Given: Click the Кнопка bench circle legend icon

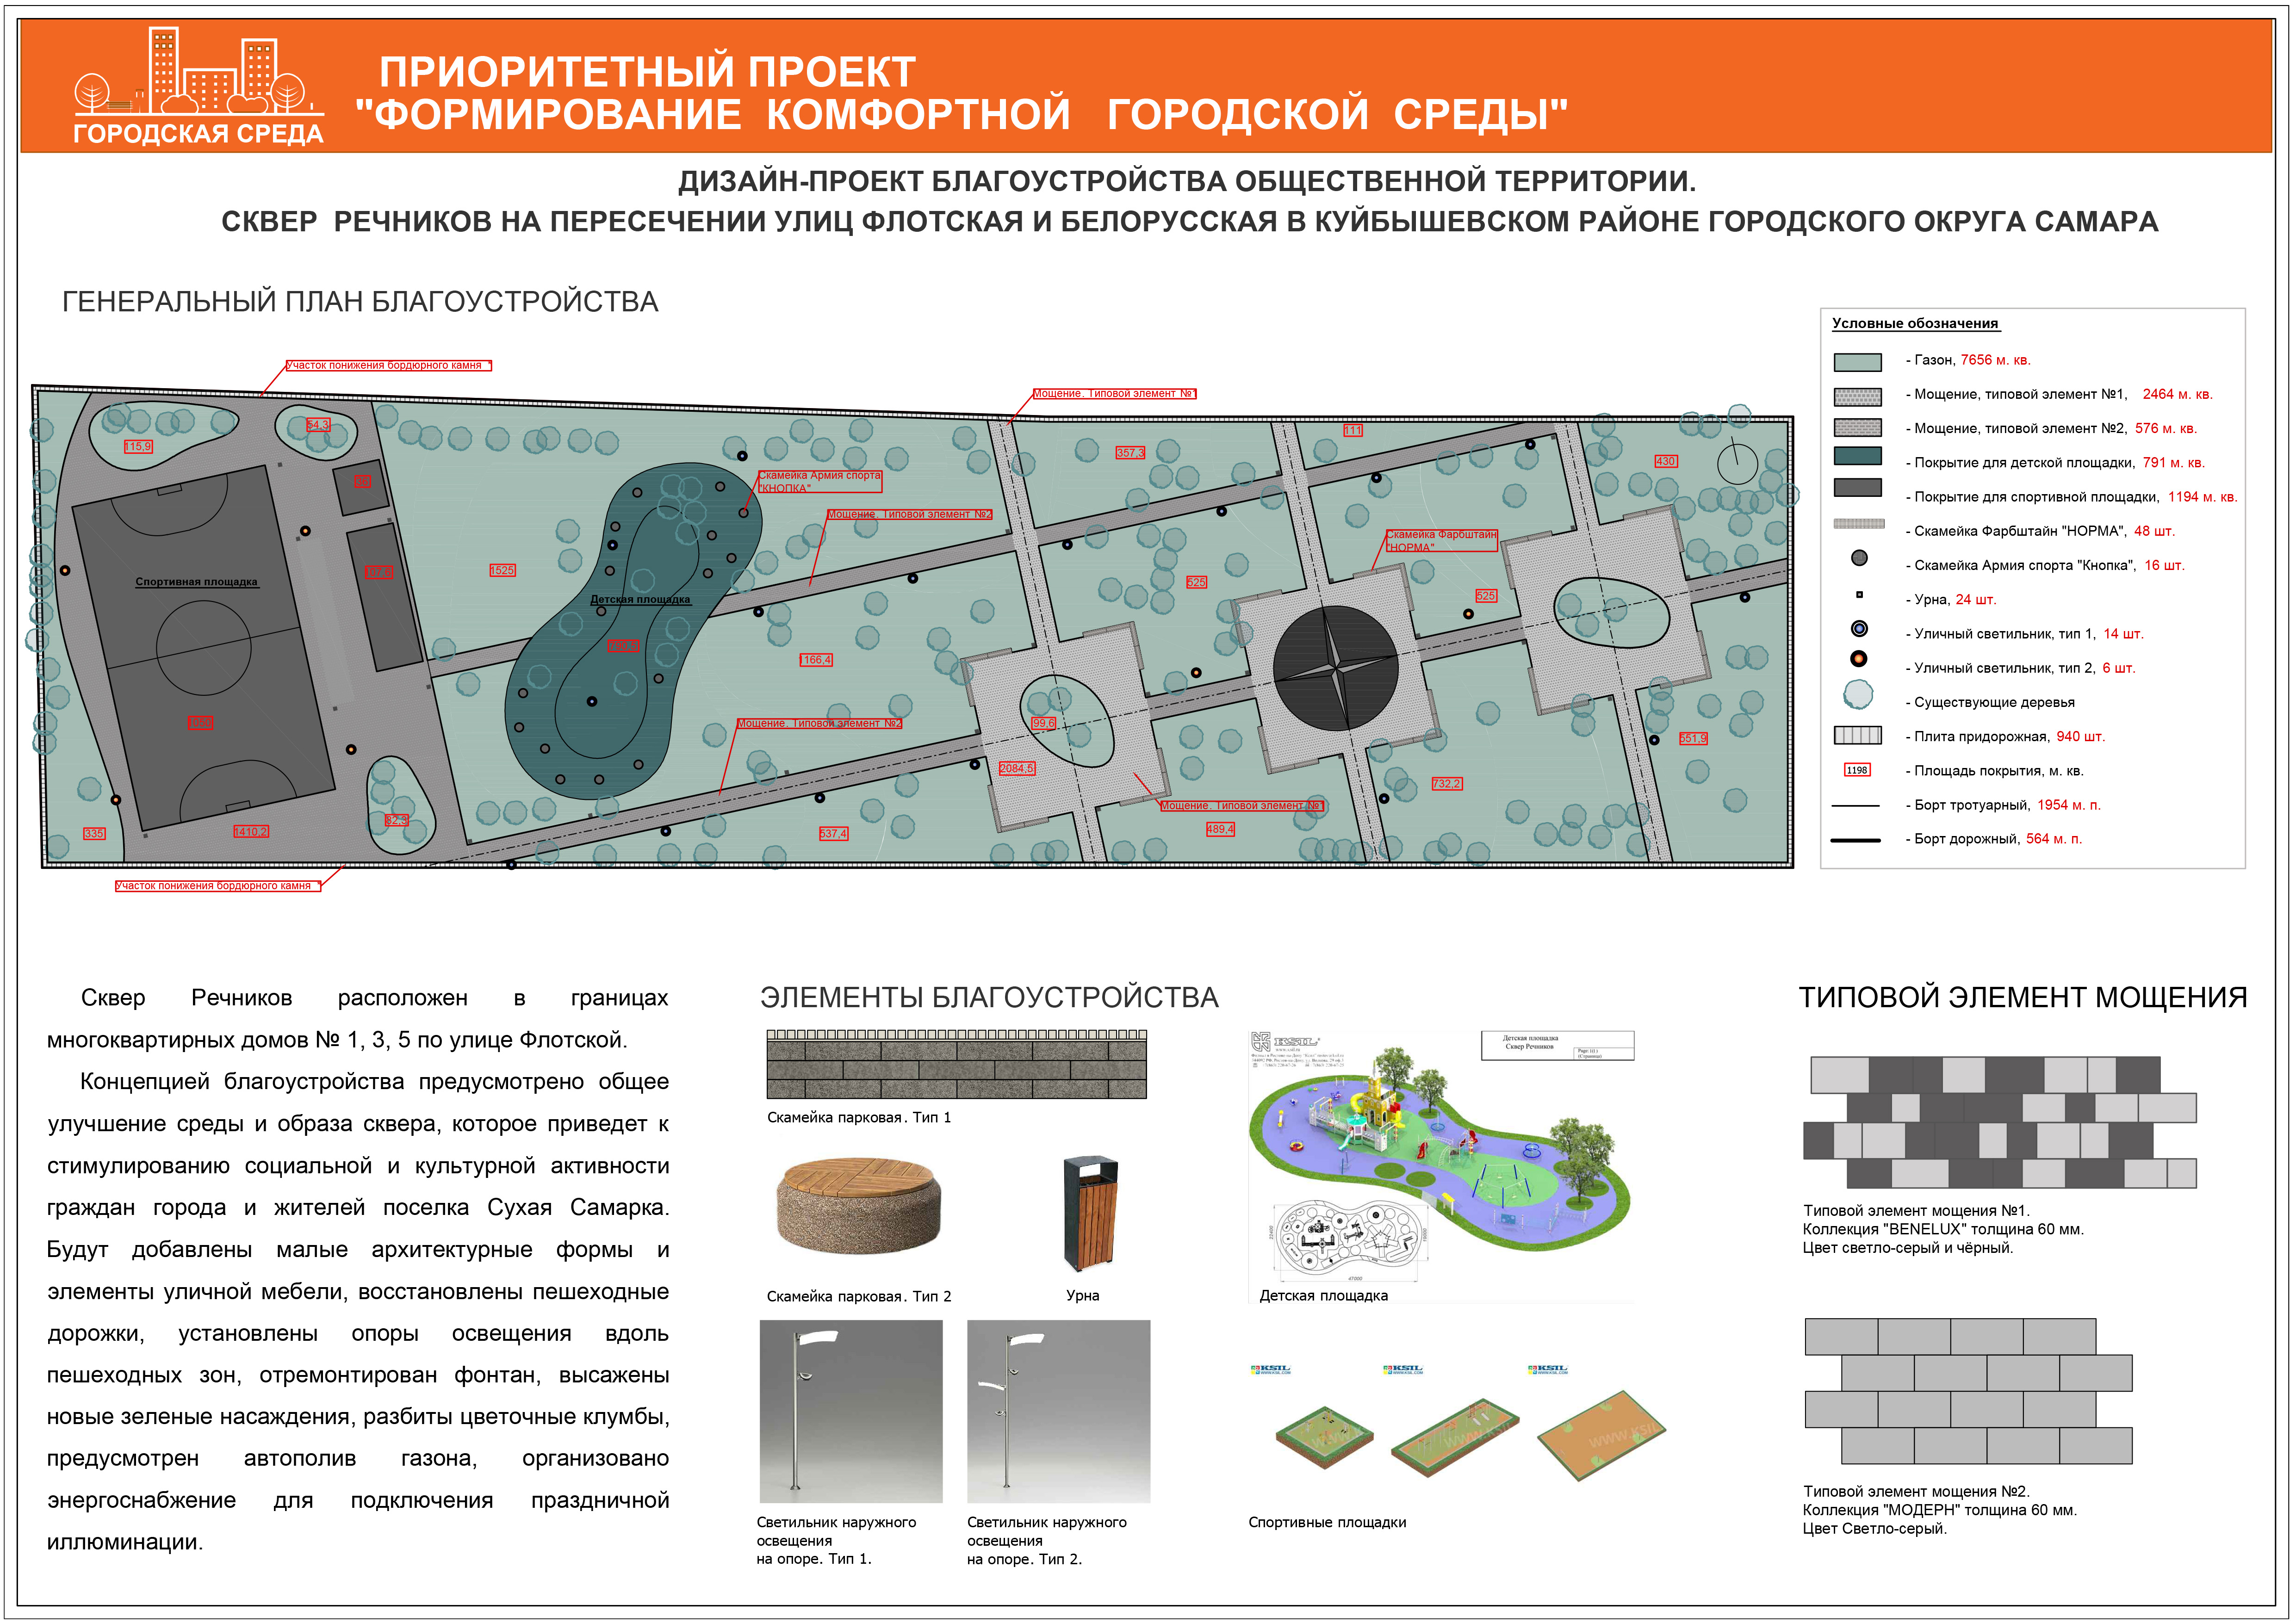Looking at the screenshot, I should pos(1859,558).
